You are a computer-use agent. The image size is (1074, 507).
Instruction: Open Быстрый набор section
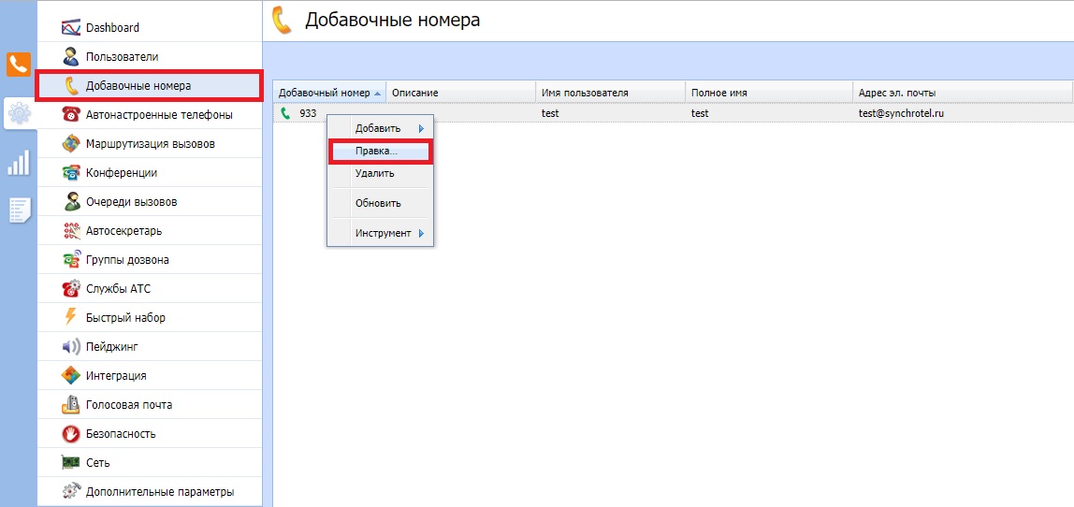pyautogui.click(x=150, y=317)
